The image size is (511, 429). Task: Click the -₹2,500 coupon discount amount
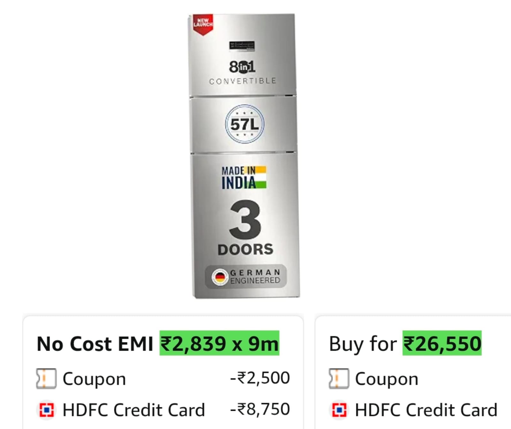(260, 378)
